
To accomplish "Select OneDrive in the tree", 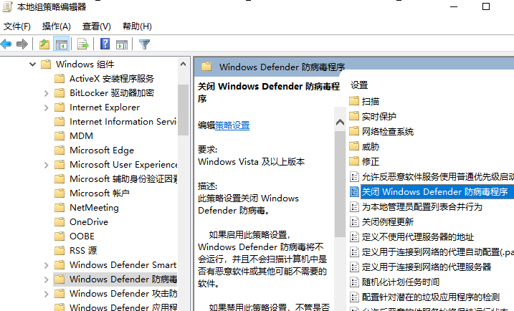I will click(88, 222).
